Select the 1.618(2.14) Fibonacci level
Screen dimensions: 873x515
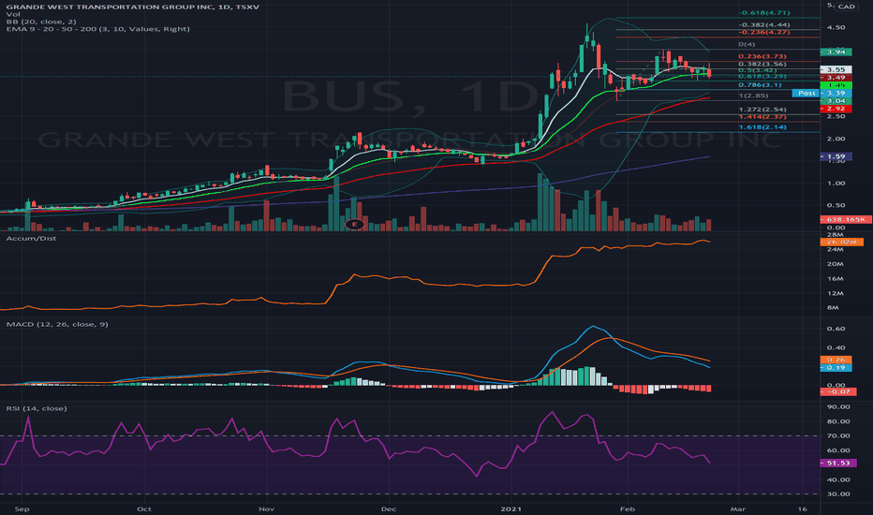(762, 127)
